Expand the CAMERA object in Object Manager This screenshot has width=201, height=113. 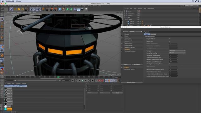point(125,15)
